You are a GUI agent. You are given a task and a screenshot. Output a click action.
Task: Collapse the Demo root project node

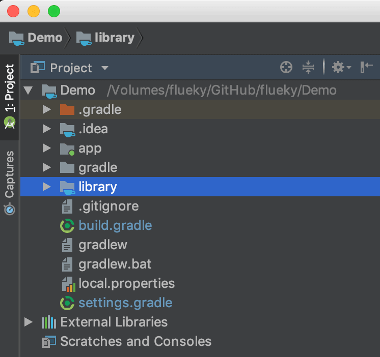[x=29, y=91]
